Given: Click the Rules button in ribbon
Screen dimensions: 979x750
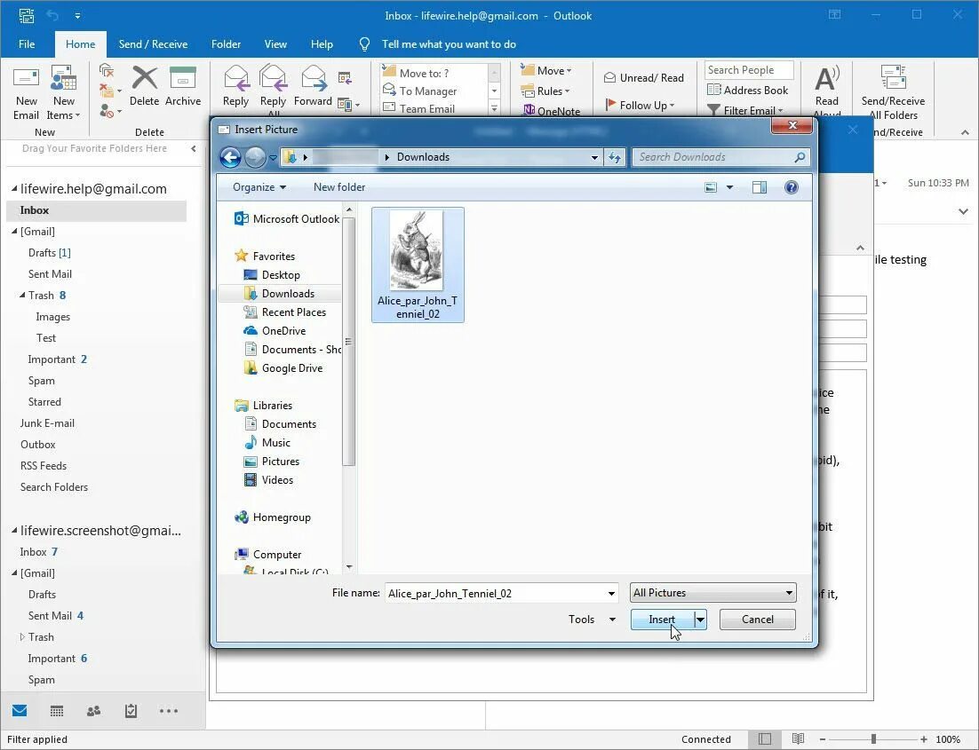Looking at the screenshot, I should (x=545, y=91).
